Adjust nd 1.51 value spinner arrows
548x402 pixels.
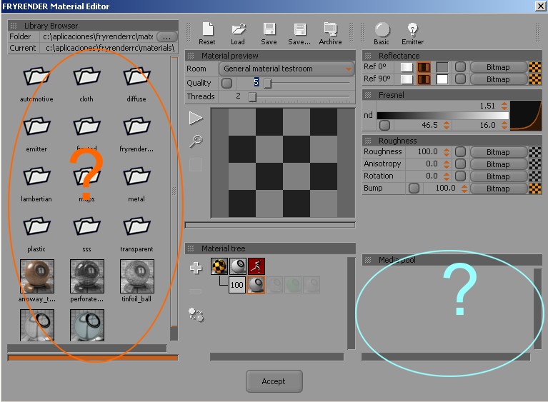click(504, 106)
